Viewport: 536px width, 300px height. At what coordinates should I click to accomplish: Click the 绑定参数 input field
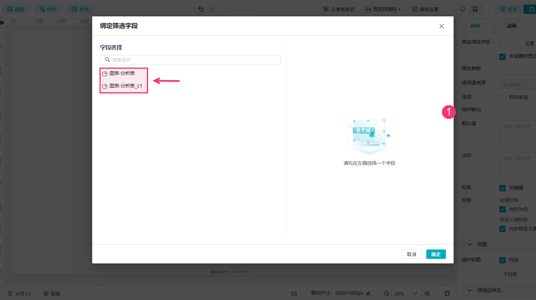coord(518,70)
